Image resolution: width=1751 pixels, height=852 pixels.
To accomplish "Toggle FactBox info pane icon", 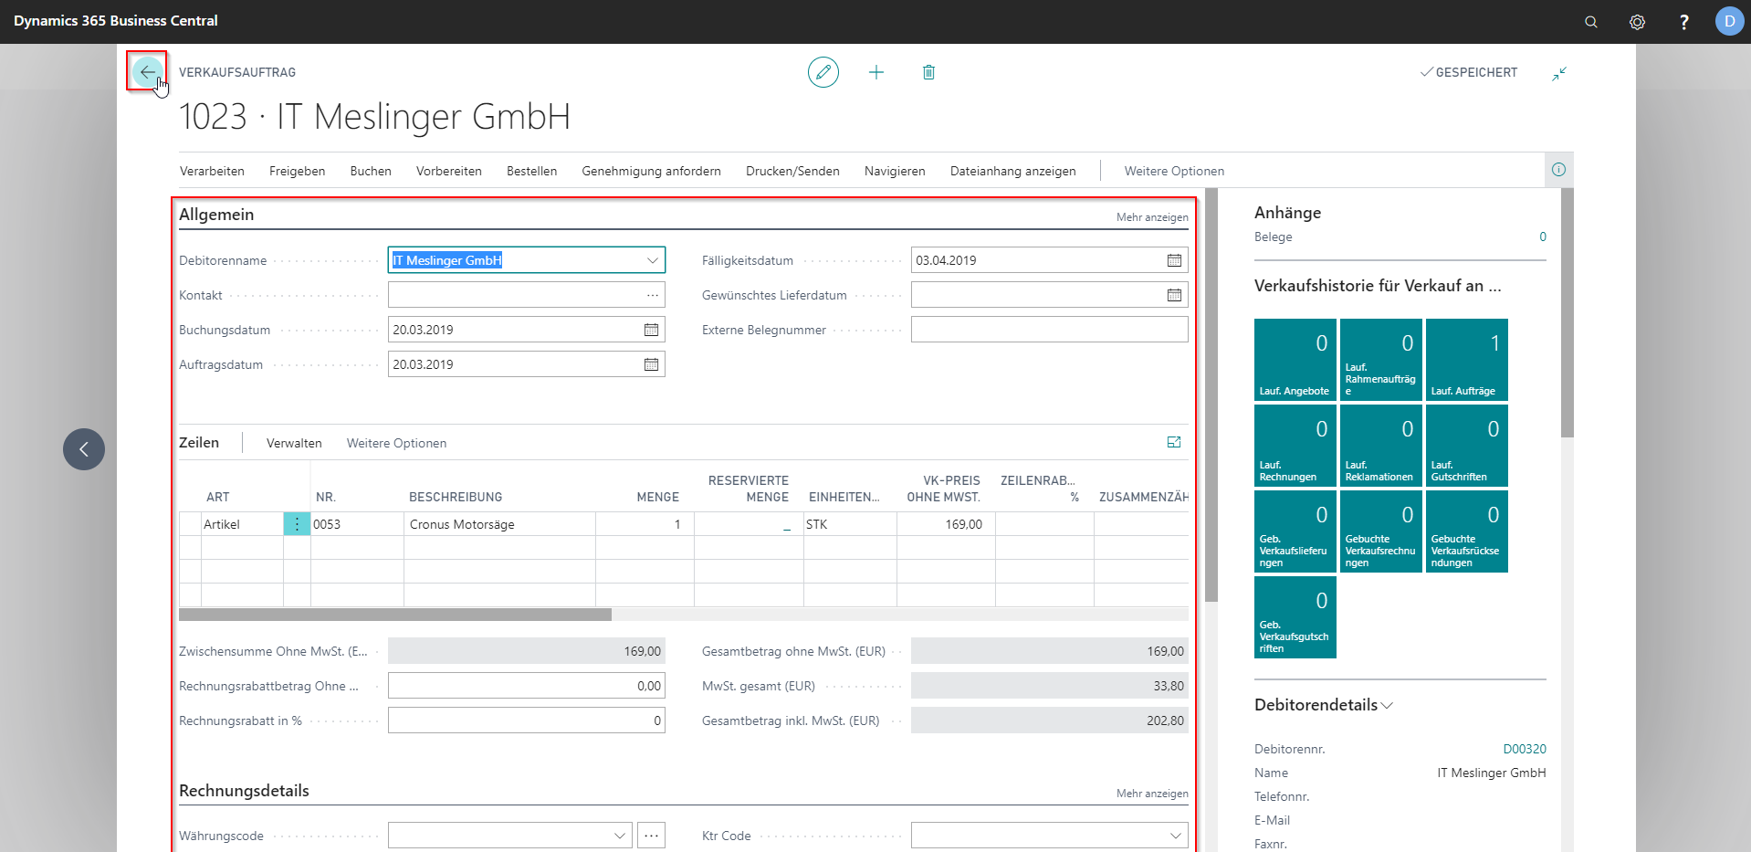I will 1558,170.
